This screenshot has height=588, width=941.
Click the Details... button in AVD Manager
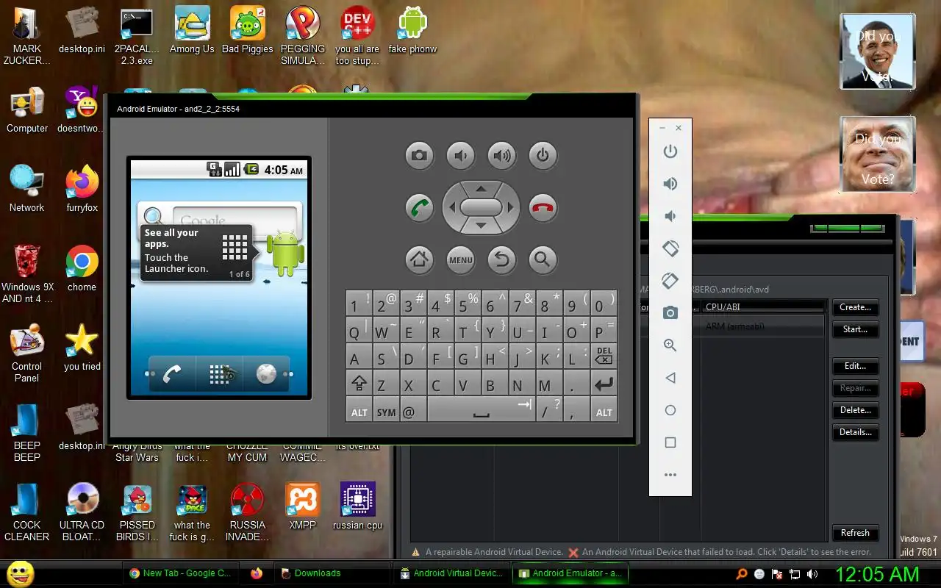[855, 432]
